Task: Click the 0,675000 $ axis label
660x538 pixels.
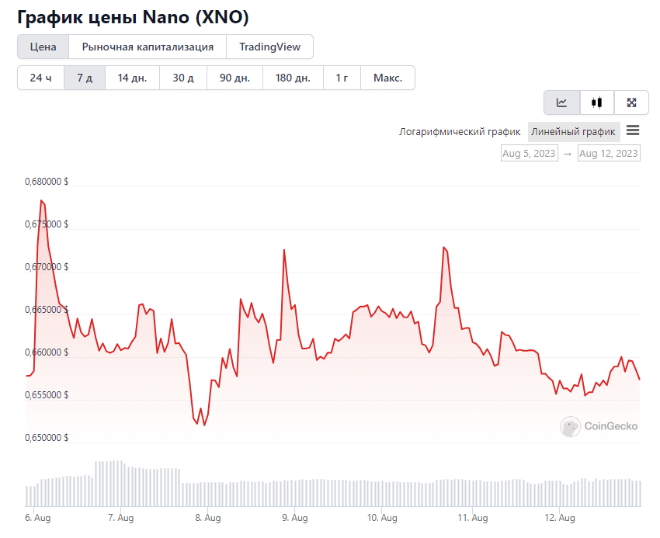Action: coord(47,224)
